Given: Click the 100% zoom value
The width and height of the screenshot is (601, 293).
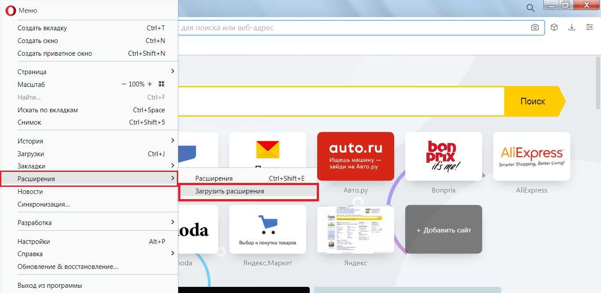Looking at the screenshot, I should [136, 84].
